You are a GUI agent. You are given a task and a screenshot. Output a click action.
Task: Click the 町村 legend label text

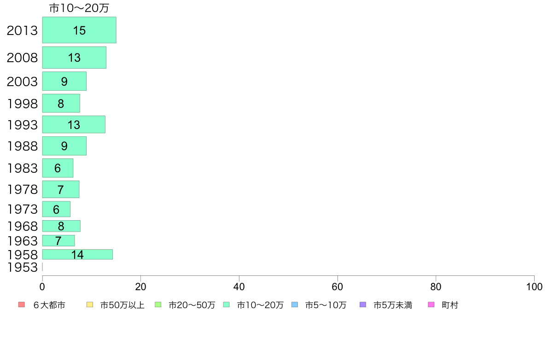pos(450,305)
